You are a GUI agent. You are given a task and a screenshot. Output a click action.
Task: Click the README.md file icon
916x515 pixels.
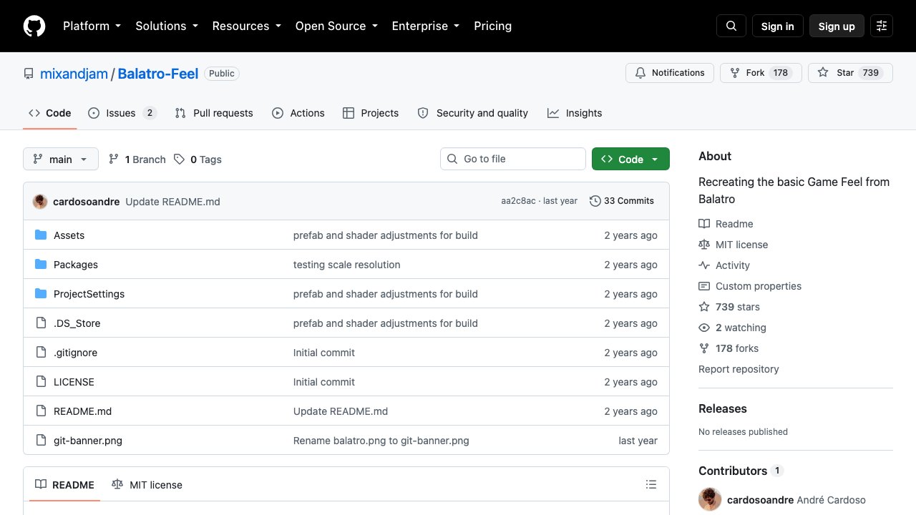pyautogui.click(x=41, y=411)
